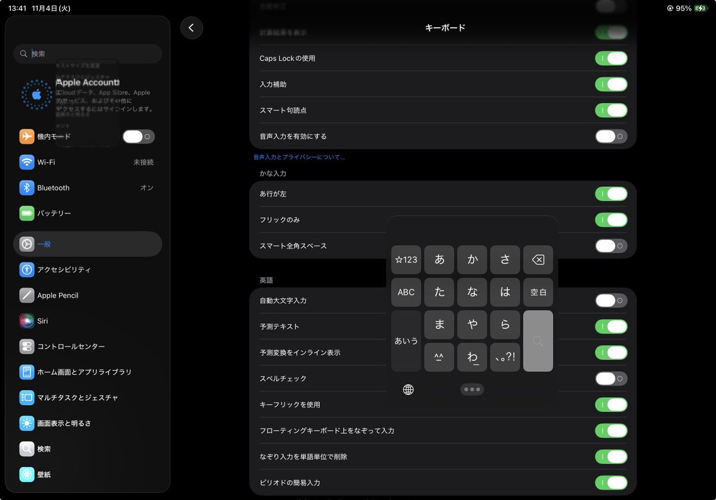
Task: Go back using the chevron button
Action: click(x=192, y=28)
